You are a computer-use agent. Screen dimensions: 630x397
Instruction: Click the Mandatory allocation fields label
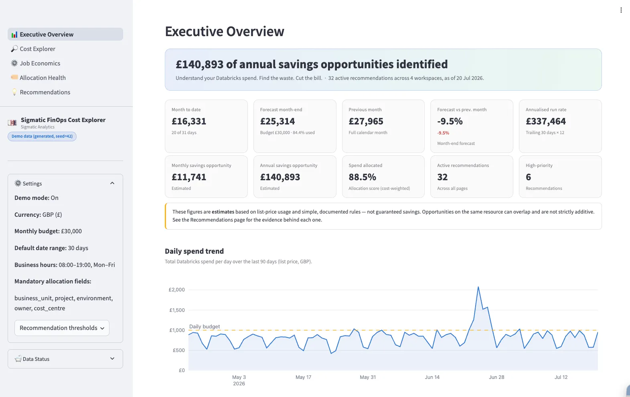pyautogui.click(x=53, y=281)
